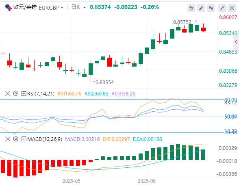The image size is (239, 186).
Task: Toggle RSI panel expand plus box
Action: 24,93
